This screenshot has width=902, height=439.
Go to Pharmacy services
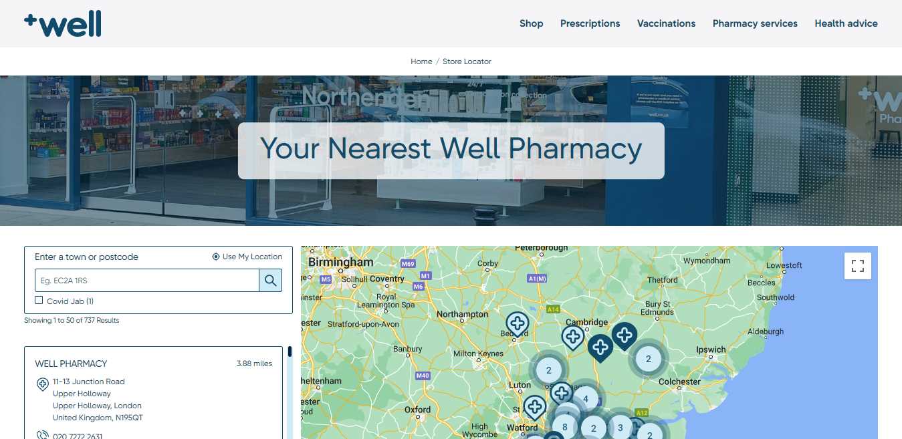point(755,23)
